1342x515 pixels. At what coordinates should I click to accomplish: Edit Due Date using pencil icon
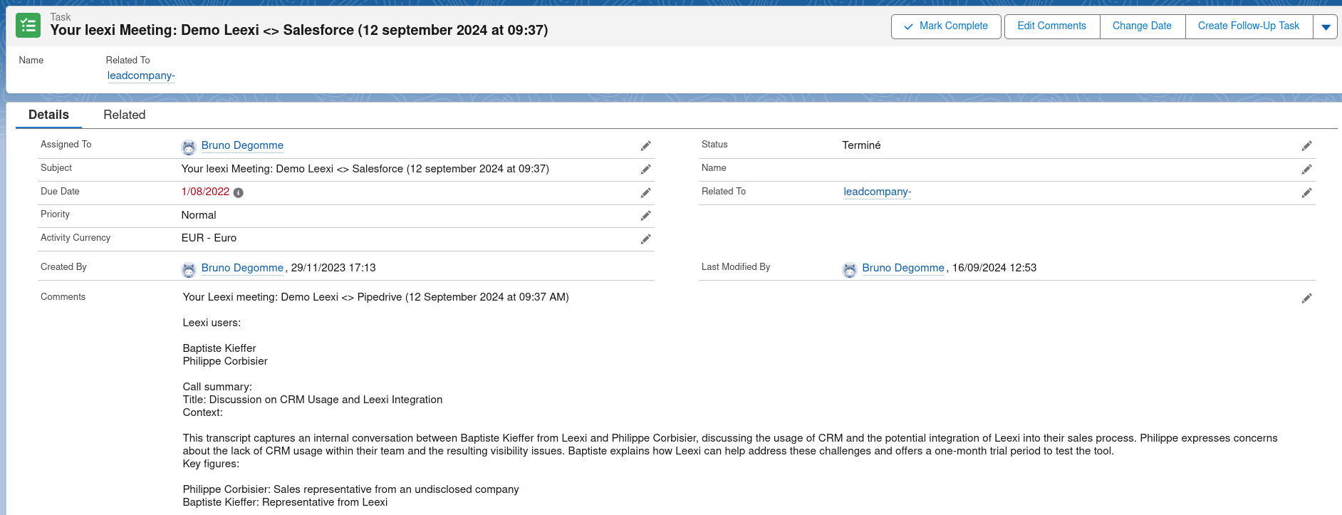coord(645,193)
